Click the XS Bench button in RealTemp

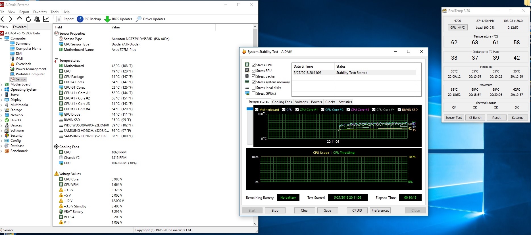click(475, 118)
